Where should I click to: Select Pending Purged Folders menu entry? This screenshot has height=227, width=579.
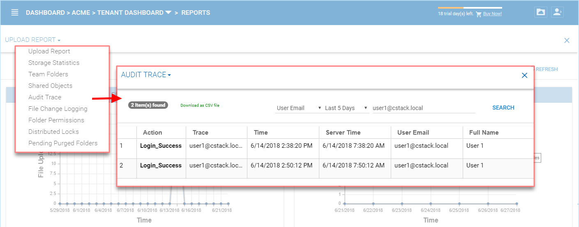coord(63,143)
